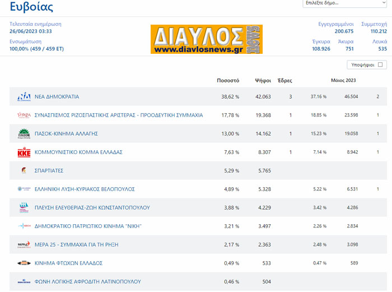Click the Σπαρτιάτες helmet logo
The width and height of the screenshot is (392, 292).
(x=24, y=170)
